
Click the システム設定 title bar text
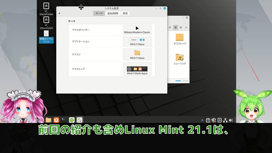112,8
